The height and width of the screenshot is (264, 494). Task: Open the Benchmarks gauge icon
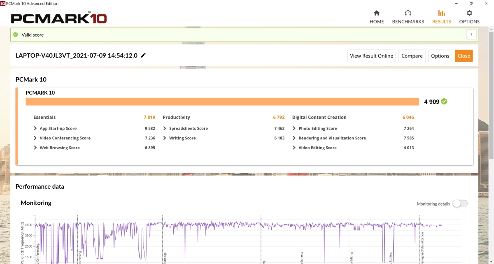[408, 13]
